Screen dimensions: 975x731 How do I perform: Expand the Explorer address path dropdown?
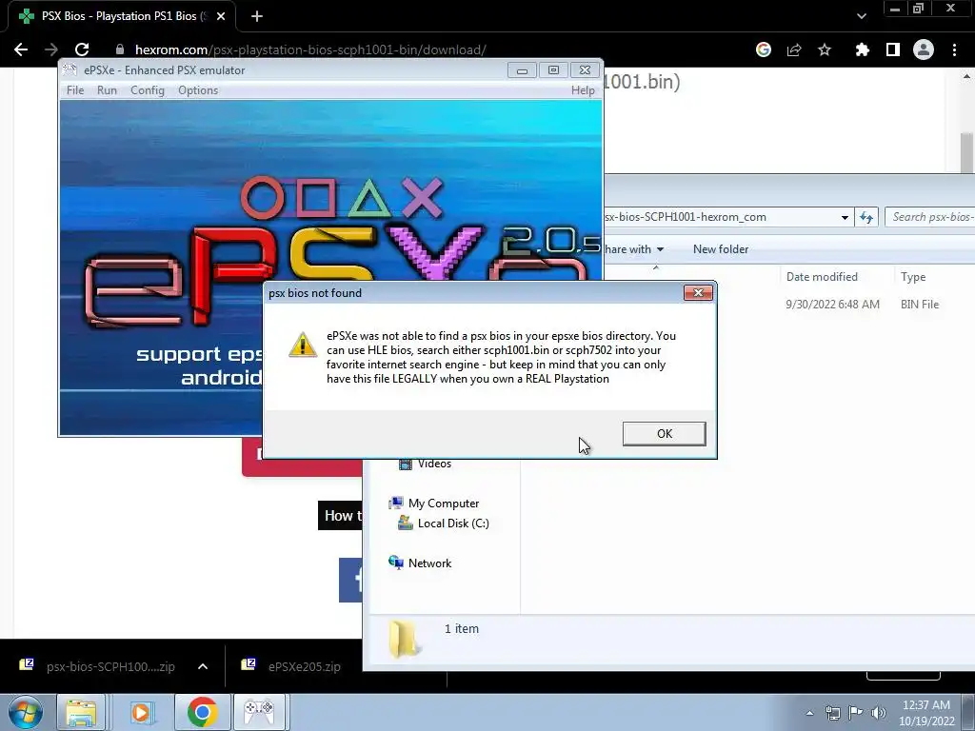point(845,217)
